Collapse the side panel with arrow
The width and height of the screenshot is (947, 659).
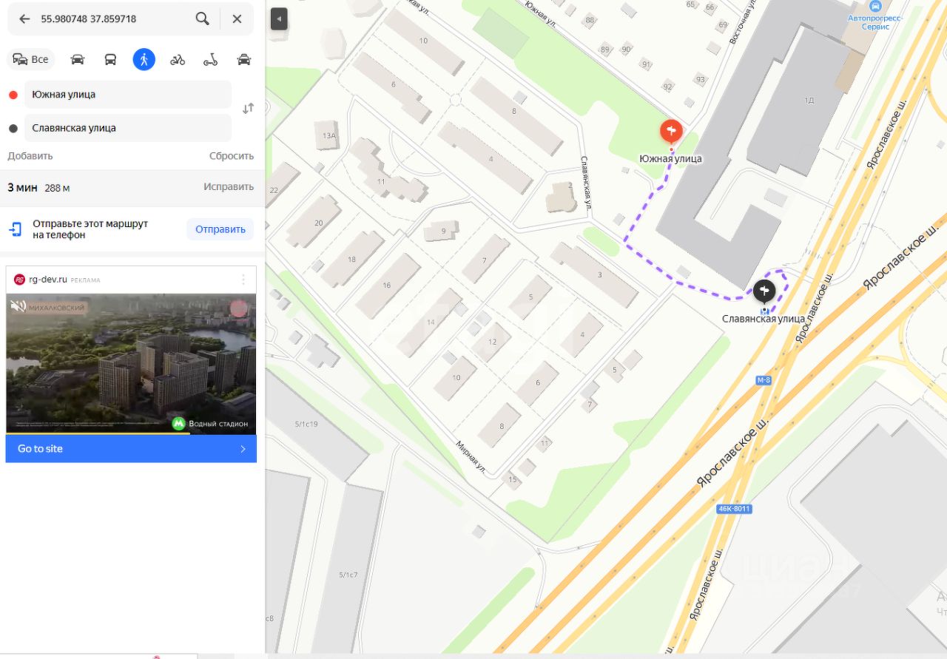click(x=279, y=19)
